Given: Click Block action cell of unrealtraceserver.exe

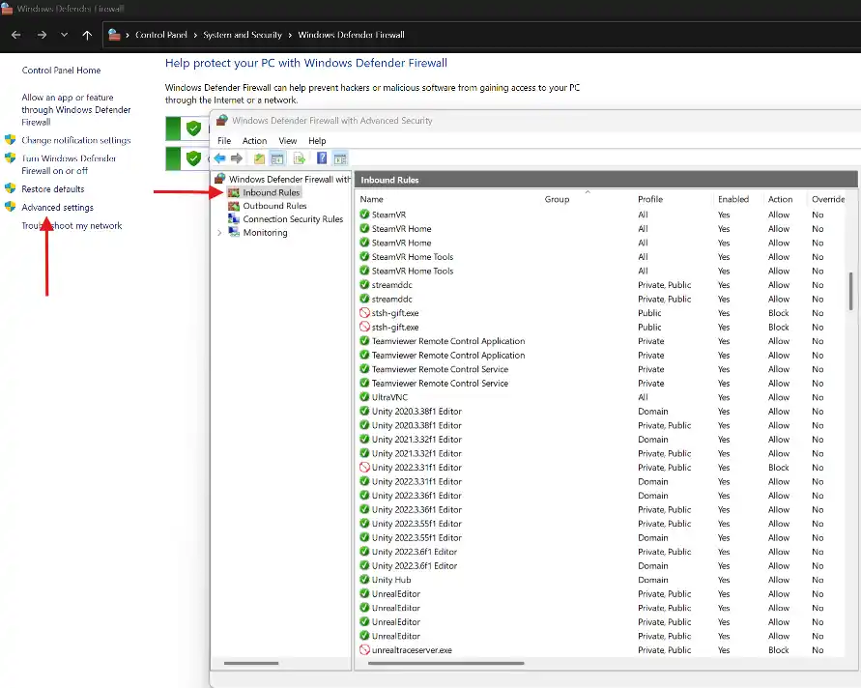Looking at the screenshot, I should pos(778,650).
